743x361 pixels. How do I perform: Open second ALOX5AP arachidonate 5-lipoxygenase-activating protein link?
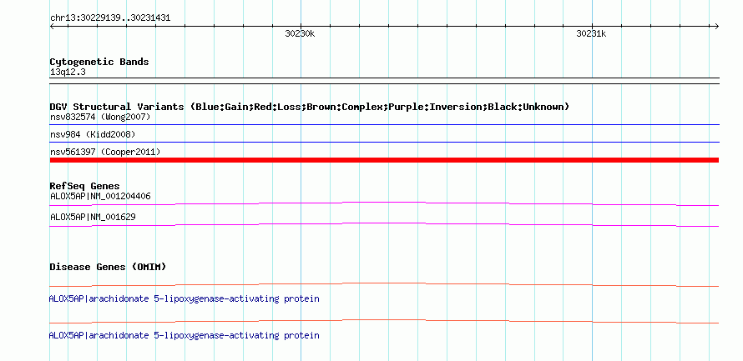(x=184, y=335)
